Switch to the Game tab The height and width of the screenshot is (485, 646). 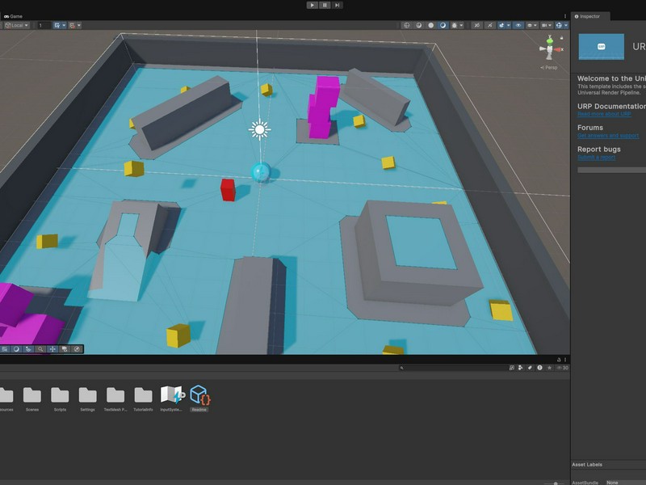(14, 16)
